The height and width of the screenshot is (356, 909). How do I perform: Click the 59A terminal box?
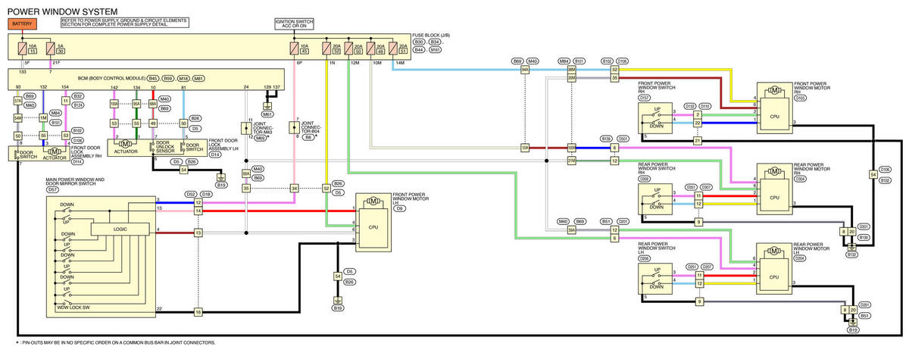click(572, 229)
